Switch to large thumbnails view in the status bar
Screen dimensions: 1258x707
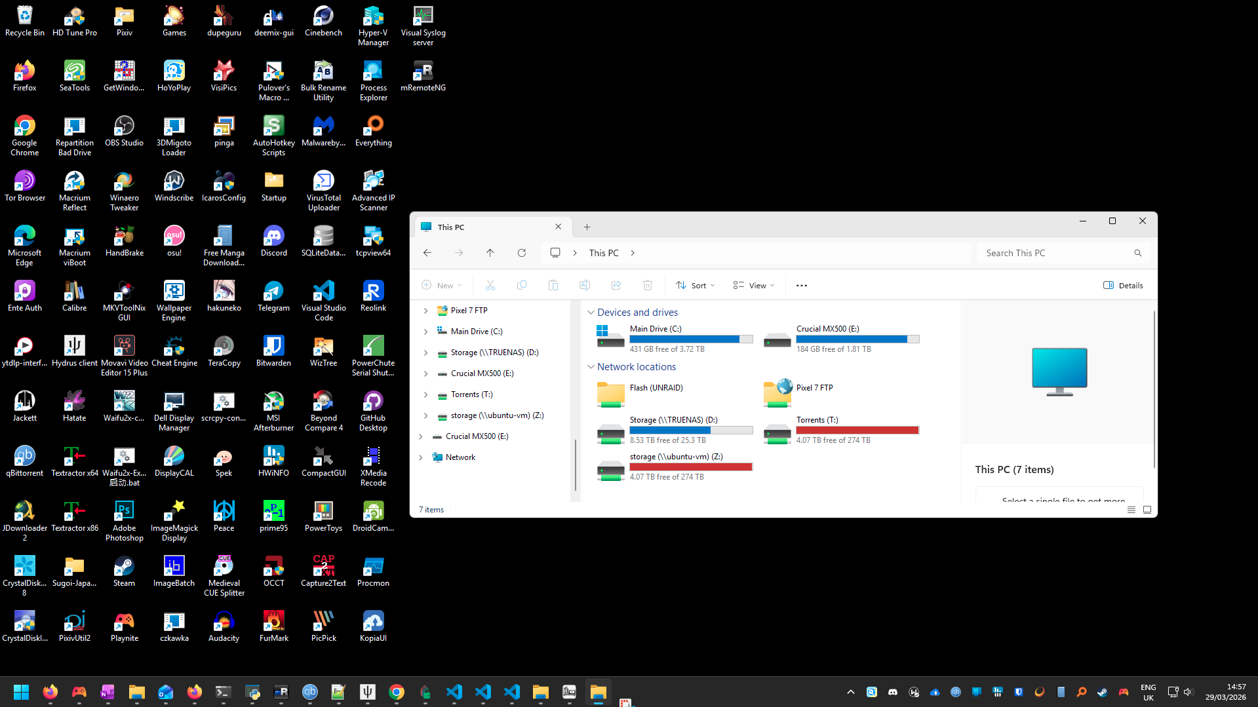click(x=1147, y=510)
